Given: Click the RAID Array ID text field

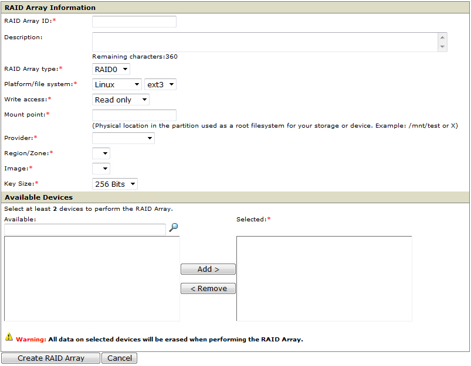Looking at the screenshot, I should (x=134, y=22).
